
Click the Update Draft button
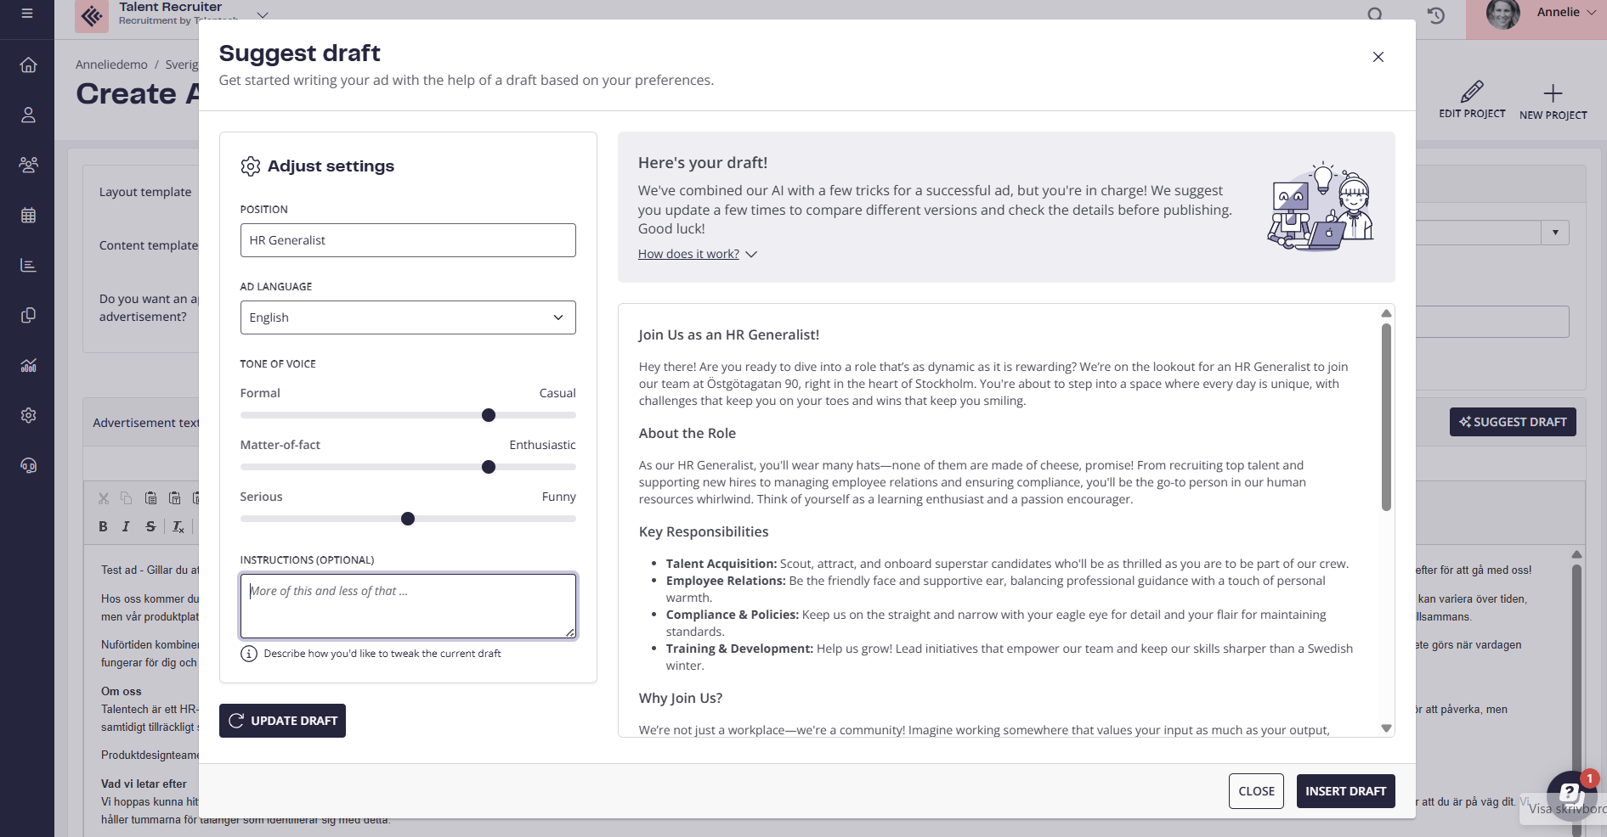[282, 721]
